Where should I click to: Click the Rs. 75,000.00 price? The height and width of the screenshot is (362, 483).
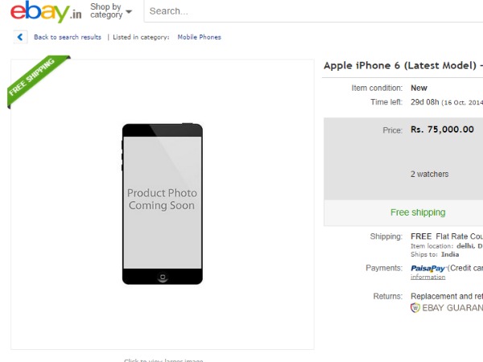click(x=442, y=130)
